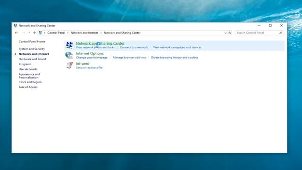
Task: Click the Internet Options globe icon
Action: pos(69,55)
